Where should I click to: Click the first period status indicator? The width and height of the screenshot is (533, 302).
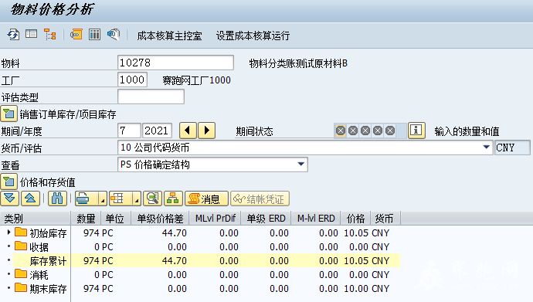tap(341, 131)
